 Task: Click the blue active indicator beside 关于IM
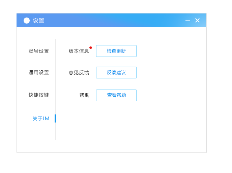point(55,118)
